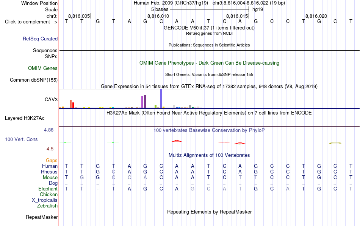Click the Gaps label in Multiz track
360x226 pixels.
pos(52,161)
